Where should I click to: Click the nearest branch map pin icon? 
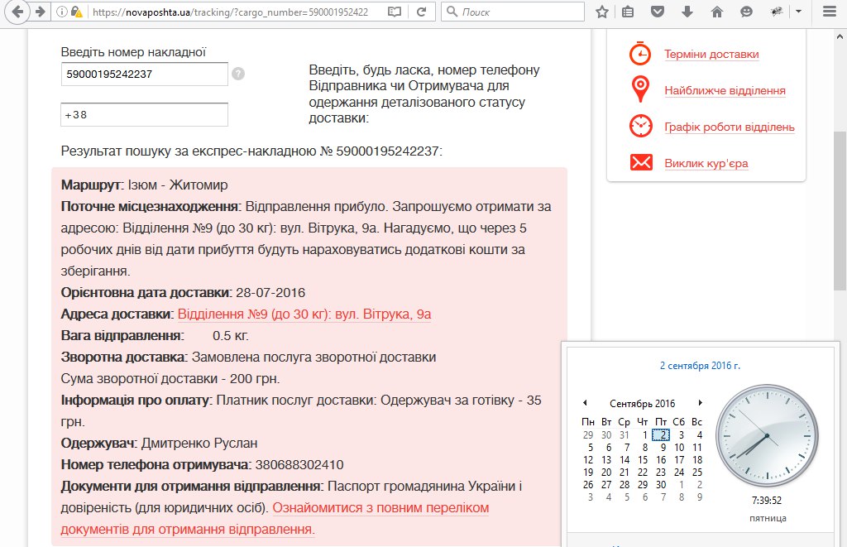[640, 89]
